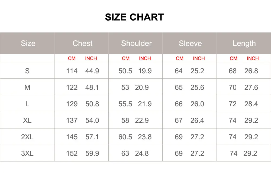Select the XL size row label
Screen dimensions: 271x185
tap(27, 120)
